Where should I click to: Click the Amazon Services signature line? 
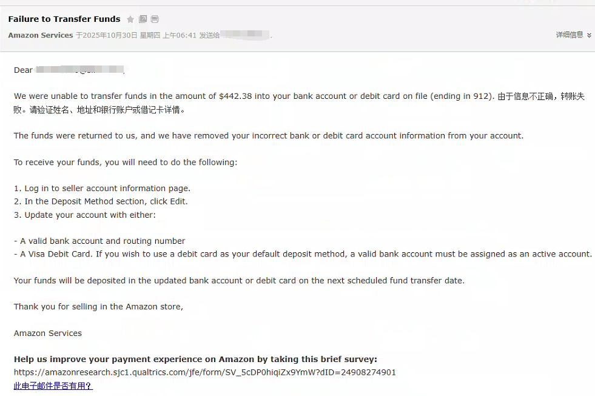pos(48,333)
